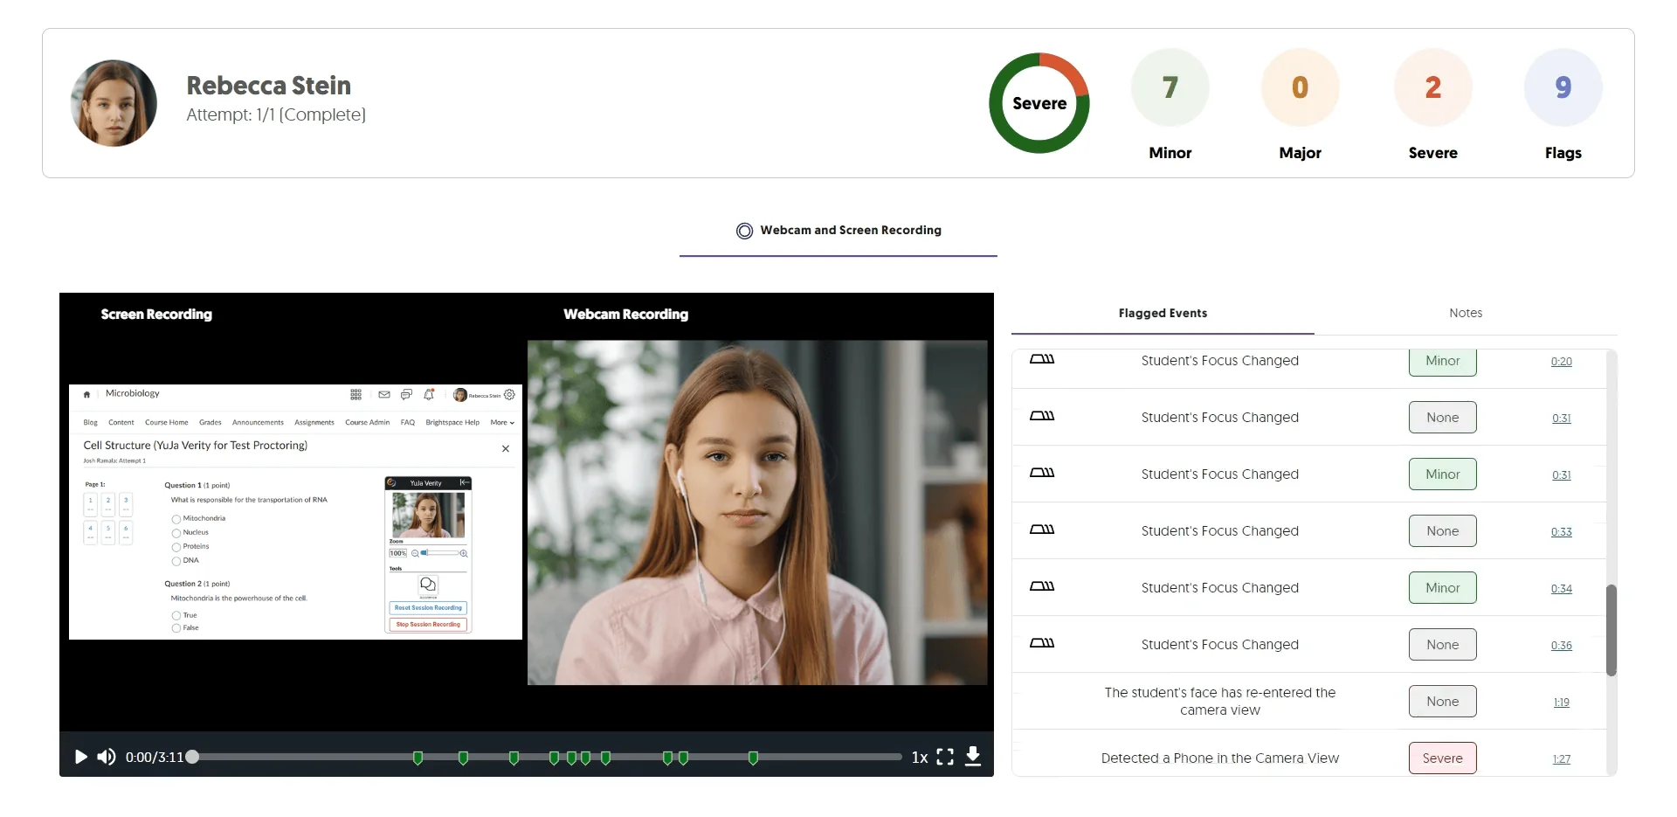Collapse the YuJa Verity side panel
This screenshot has height=817, width=1677.
click(464, 483)
